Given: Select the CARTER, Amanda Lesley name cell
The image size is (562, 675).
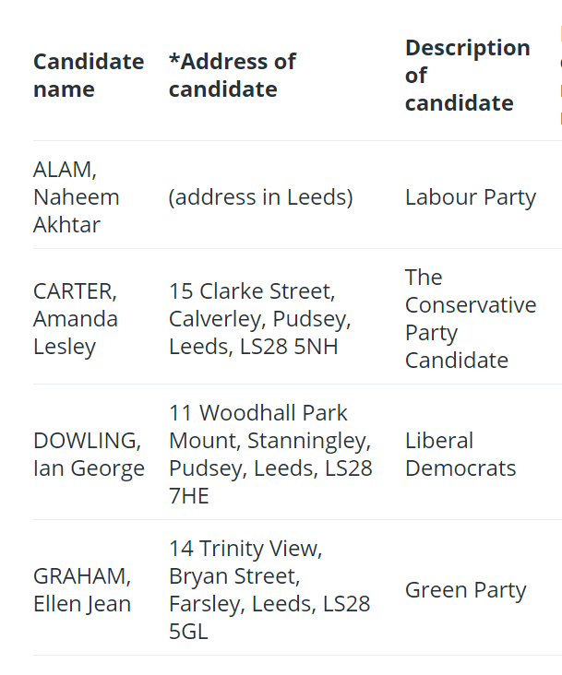Looking at the screenshot, I should point(76,319).
